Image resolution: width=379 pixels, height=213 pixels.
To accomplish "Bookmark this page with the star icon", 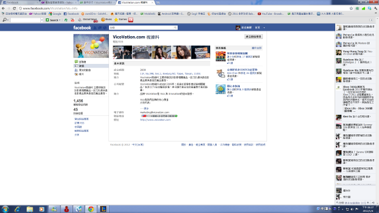I will pos(351,8).
